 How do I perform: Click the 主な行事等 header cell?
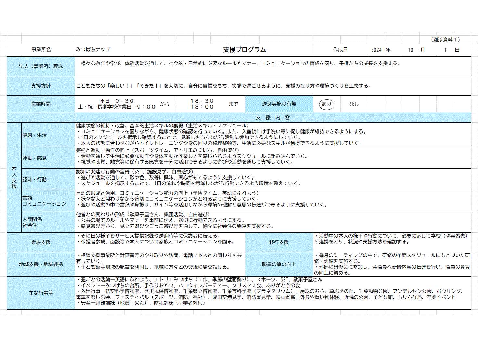pyautogui.click(x=41, y=293)
